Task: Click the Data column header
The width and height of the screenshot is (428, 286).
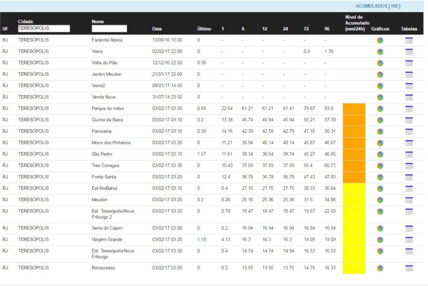Action: 157,29
